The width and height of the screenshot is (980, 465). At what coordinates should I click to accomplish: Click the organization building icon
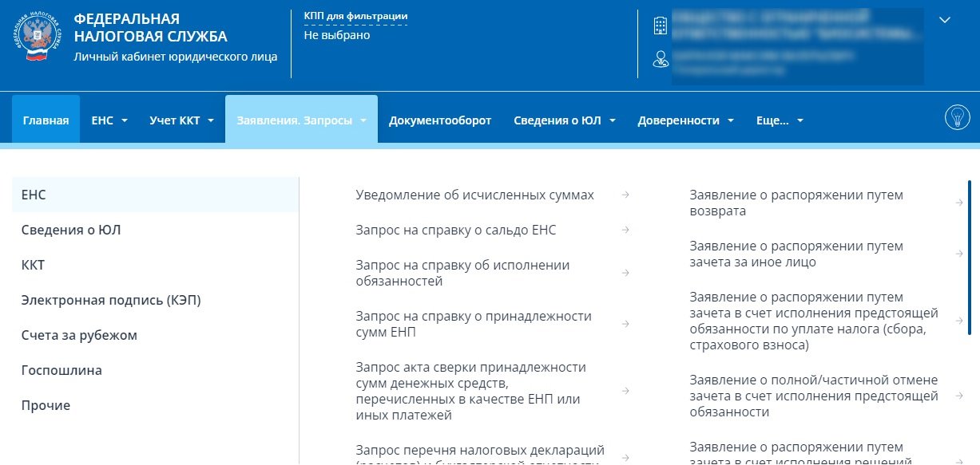[x=660, y=26]
